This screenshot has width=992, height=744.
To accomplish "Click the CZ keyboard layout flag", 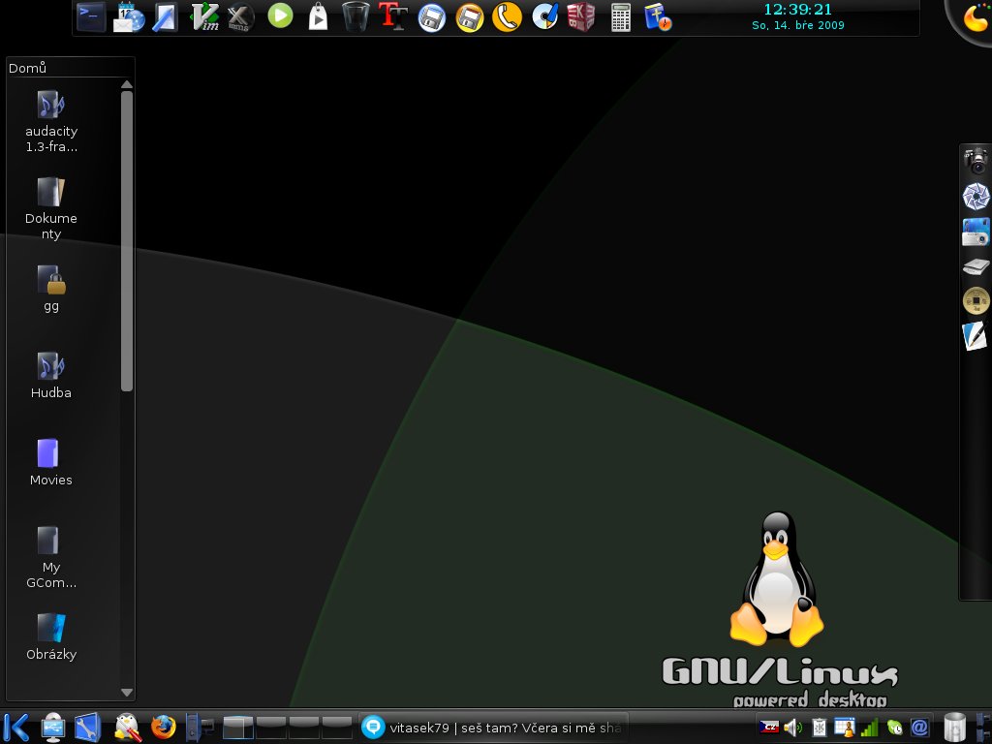I will click(x=769, y=728).
